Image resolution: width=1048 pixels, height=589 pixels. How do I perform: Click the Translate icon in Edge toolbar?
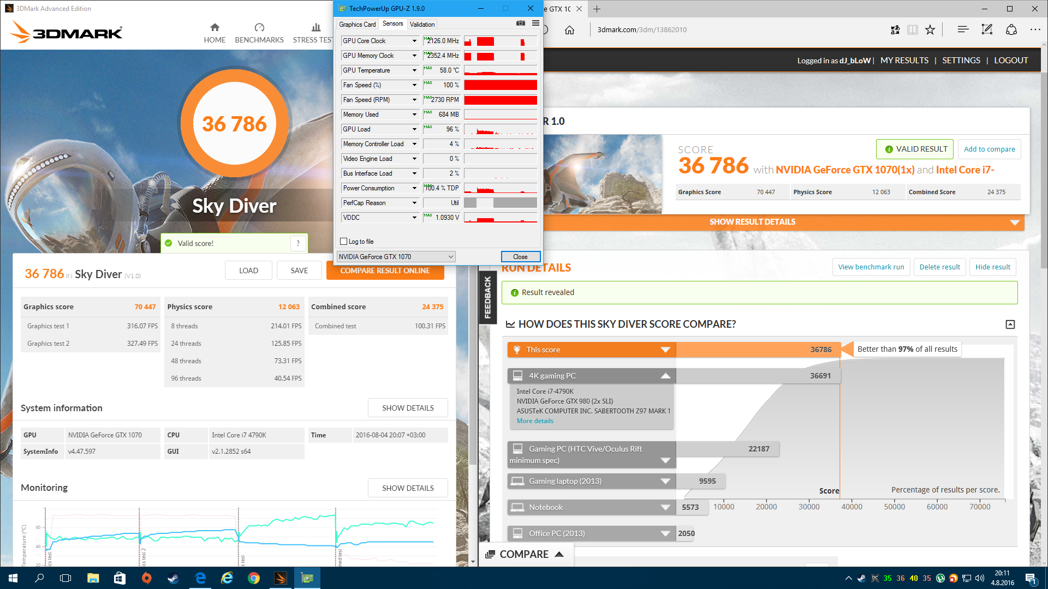pos(895,30)
